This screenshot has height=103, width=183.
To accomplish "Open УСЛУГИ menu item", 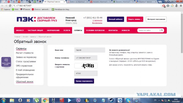I will point(67,30).
